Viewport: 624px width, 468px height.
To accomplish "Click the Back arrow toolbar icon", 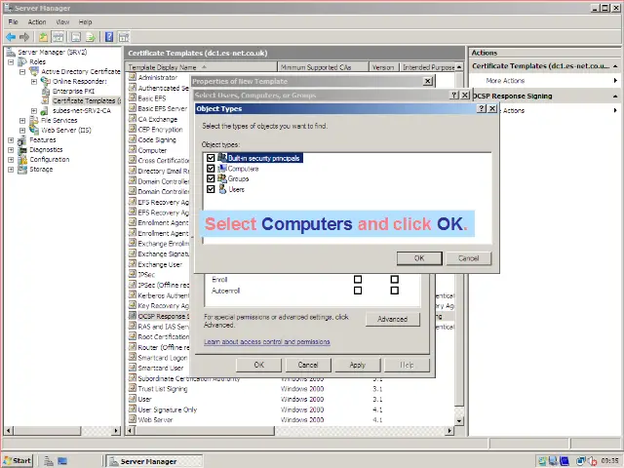I will (x=10, y=37).
